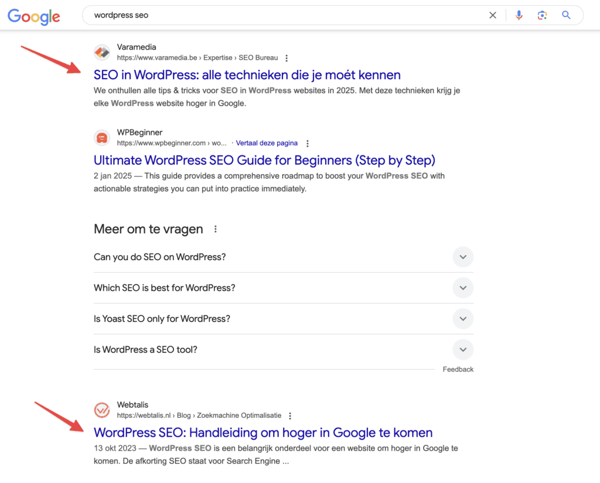Click into the search field with "wordpress seo"
The image size is (600, 483).
(281, 15)
